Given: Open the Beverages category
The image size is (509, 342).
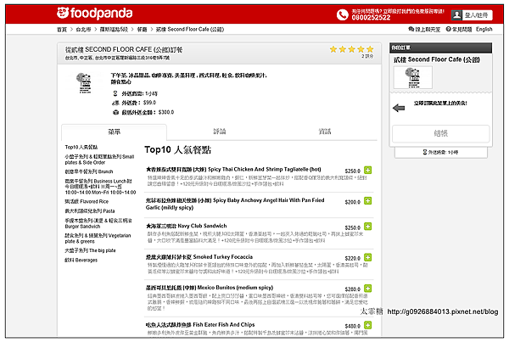Looking at the screenshot, I should [x=81, y=260].
